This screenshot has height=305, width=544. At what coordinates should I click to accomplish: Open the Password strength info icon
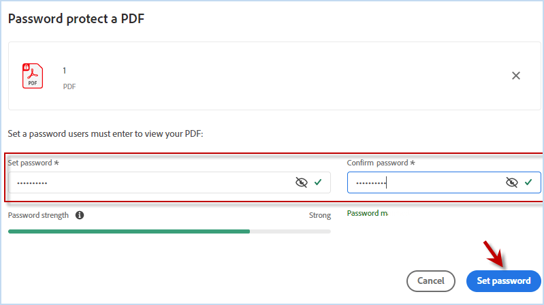(x=80, y=215)
